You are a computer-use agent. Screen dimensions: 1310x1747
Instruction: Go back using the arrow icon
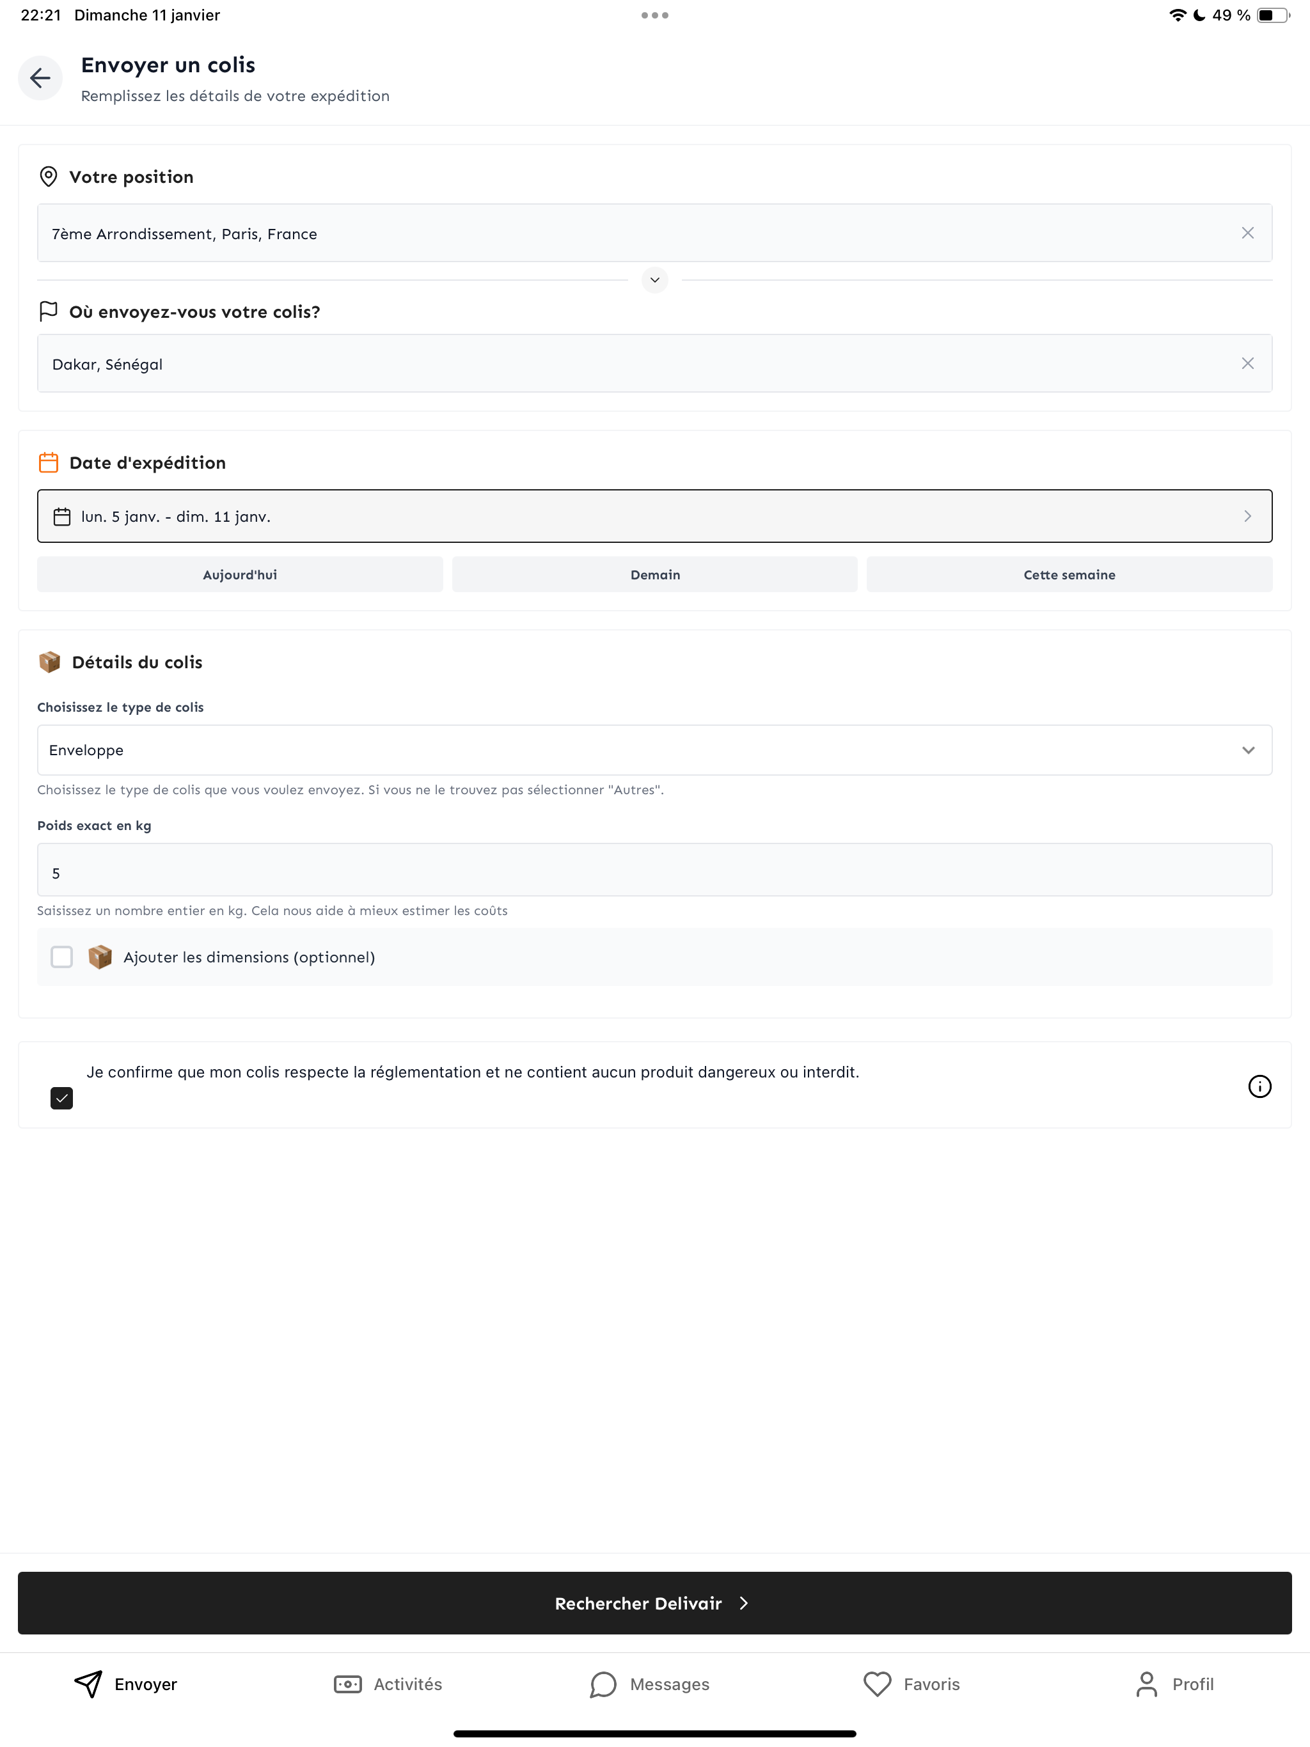[40, 77]
